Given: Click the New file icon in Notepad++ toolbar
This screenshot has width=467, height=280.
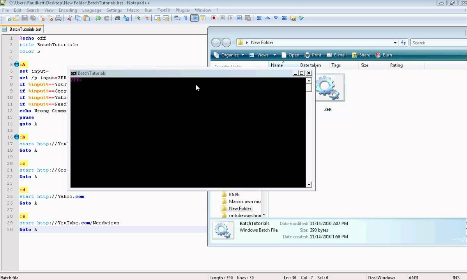Looking at the screenshot, I should 8,18.
